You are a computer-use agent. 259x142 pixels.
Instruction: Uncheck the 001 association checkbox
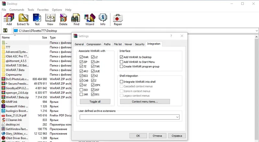pos(93,94)
